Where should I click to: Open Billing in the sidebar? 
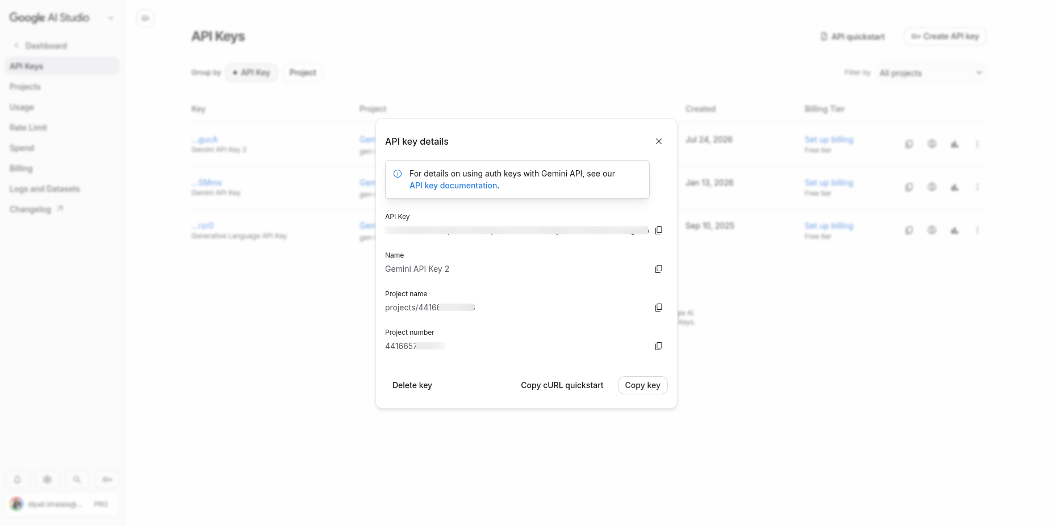(21, 169)
